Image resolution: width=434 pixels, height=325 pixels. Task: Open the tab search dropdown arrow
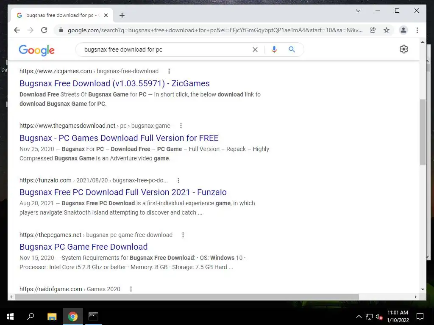358,11
